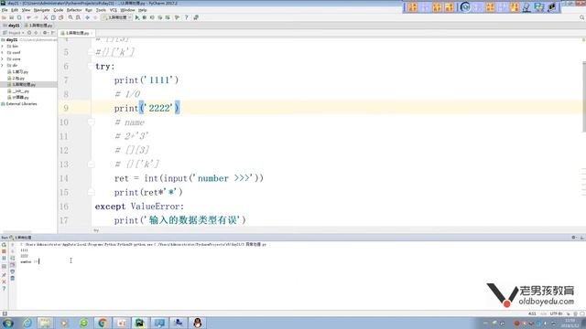Click the Search Everywhere magnifier icon
This screenshot has width=586, height=329.
582,17
